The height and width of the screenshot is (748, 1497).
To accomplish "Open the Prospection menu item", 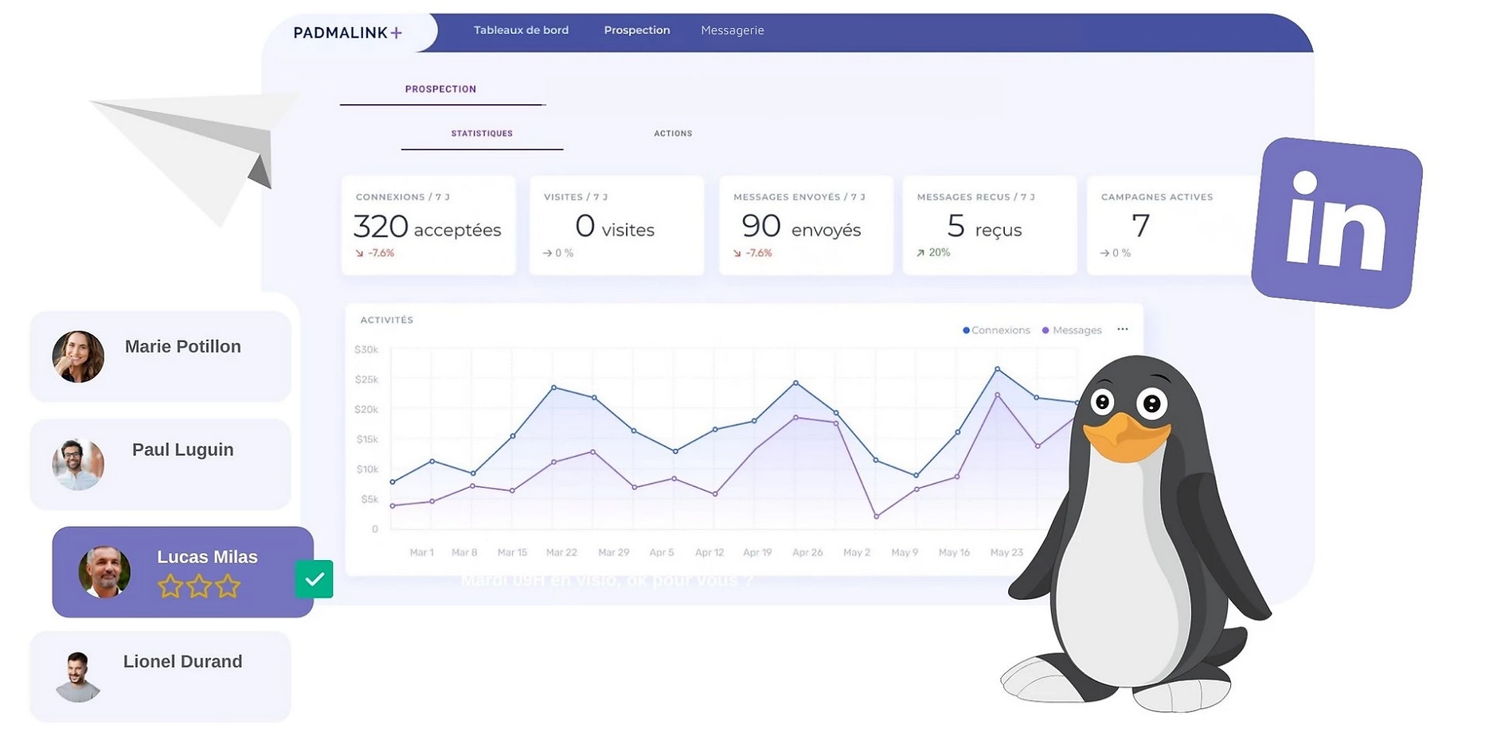I will point(636,30).
